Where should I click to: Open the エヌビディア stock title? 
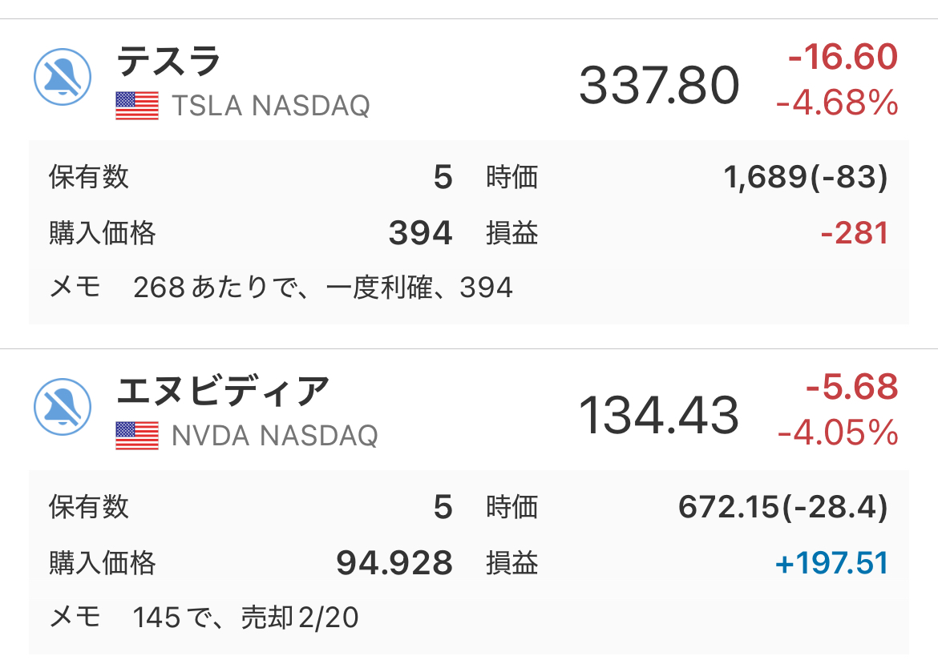(x=223, y=392)
